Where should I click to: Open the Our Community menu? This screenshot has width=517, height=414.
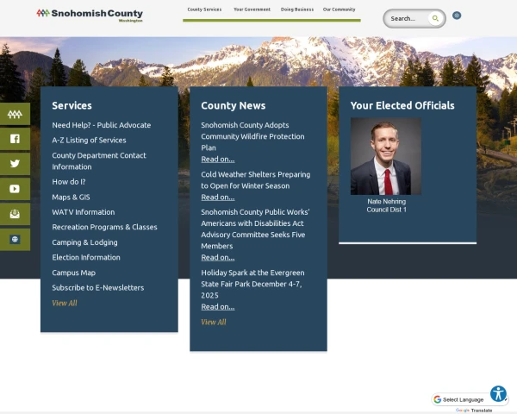click(339, 9)
